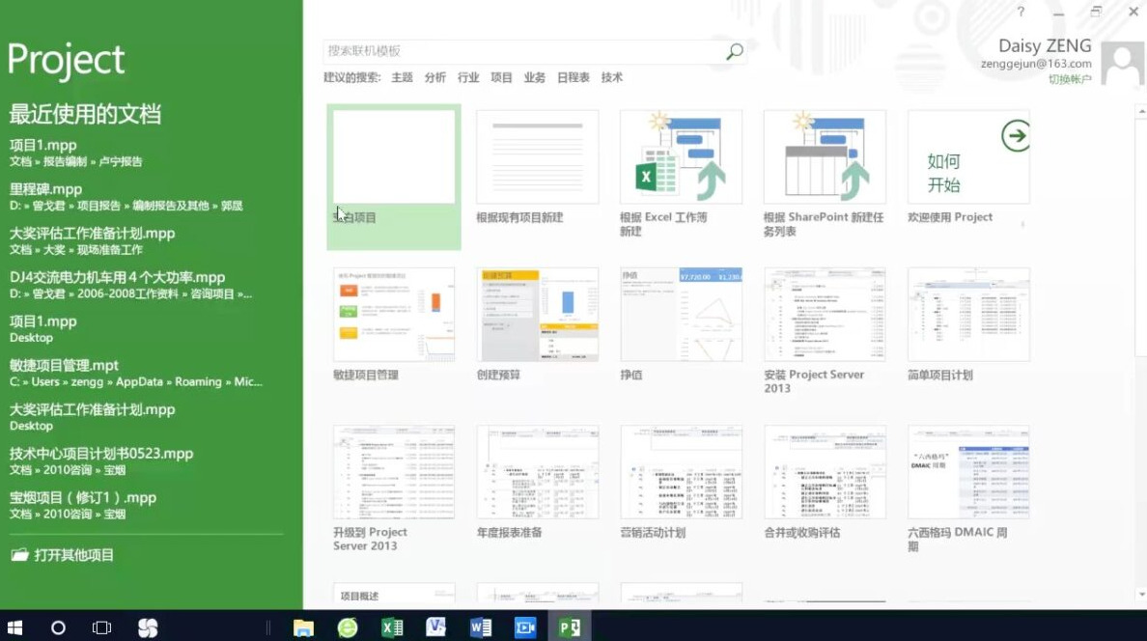Choose the 六西格玛 DMAIC 周期 template

968,488
